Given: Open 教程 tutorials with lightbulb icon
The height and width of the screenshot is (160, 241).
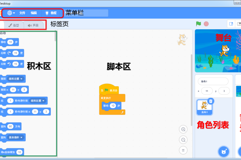Looking at the screenshot, I should pos(51,13).
